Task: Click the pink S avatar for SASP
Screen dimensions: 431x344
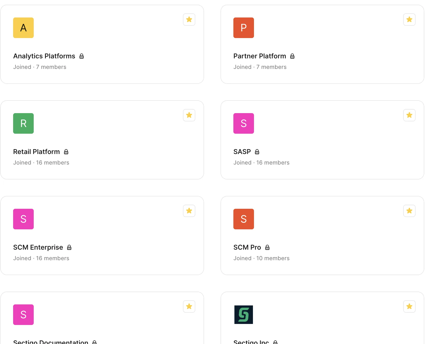Action: 244,123
